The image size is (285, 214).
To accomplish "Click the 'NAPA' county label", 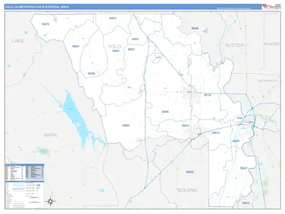I will pyautogui.click(x=50, y=135).
